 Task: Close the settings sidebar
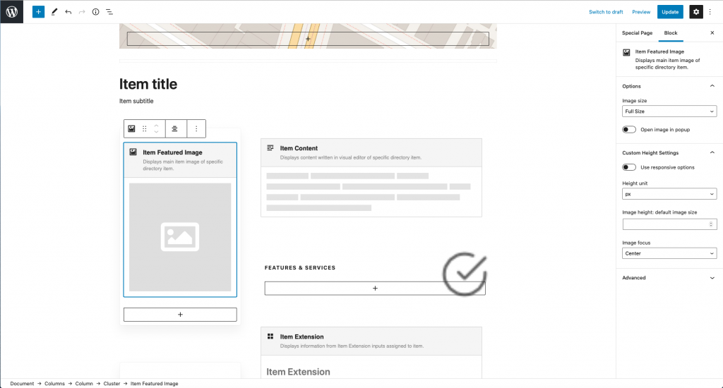pos(712,32)
